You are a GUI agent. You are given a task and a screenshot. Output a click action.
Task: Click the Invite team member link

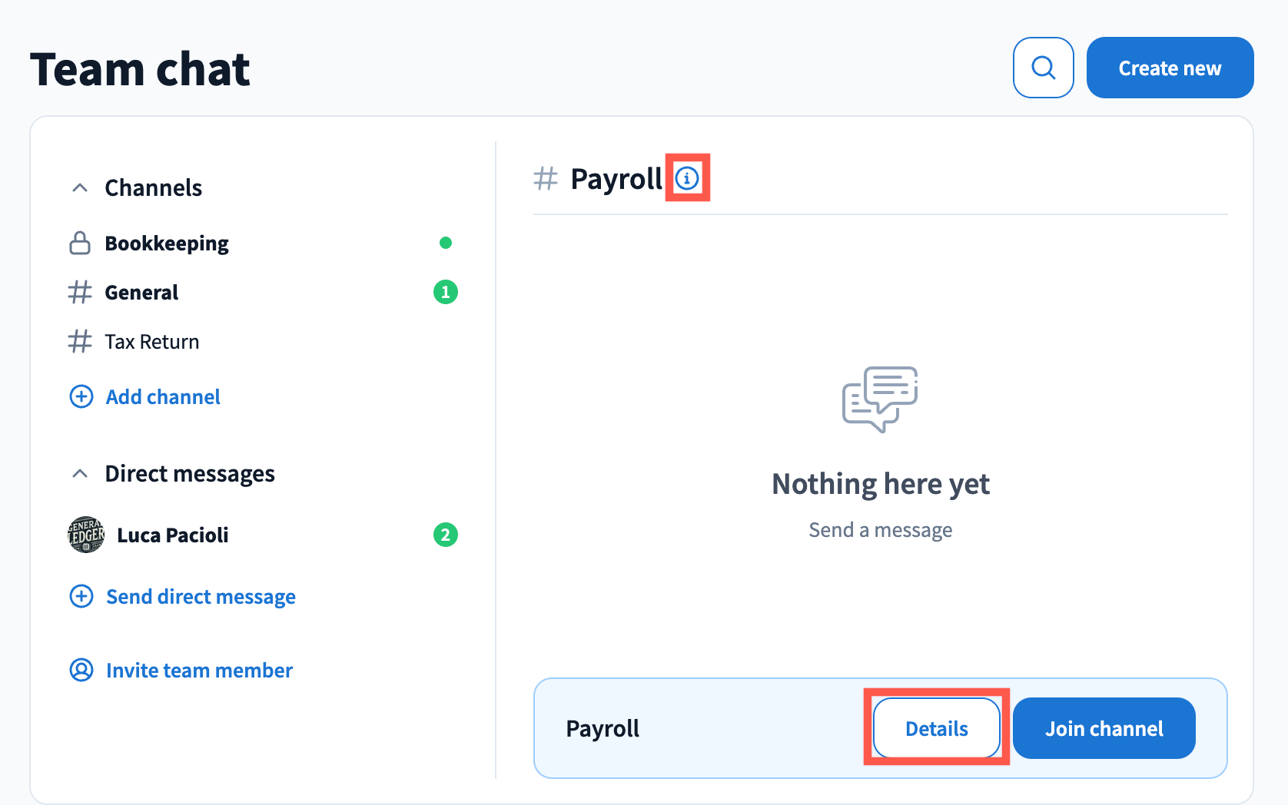[199, 670]
